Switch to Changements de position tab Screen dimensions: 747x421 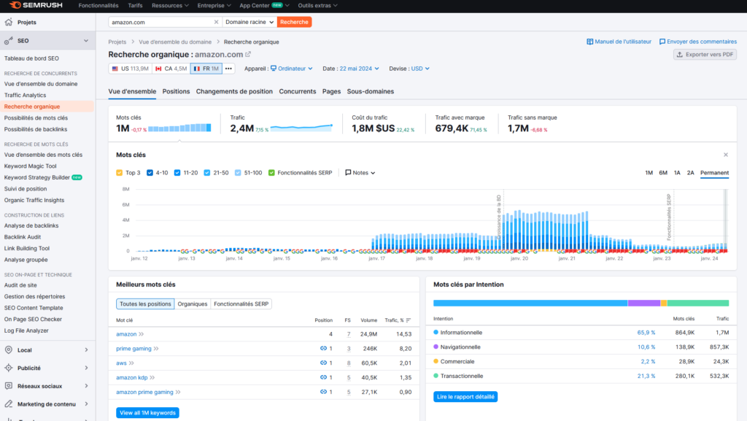[x=234, y=91]
